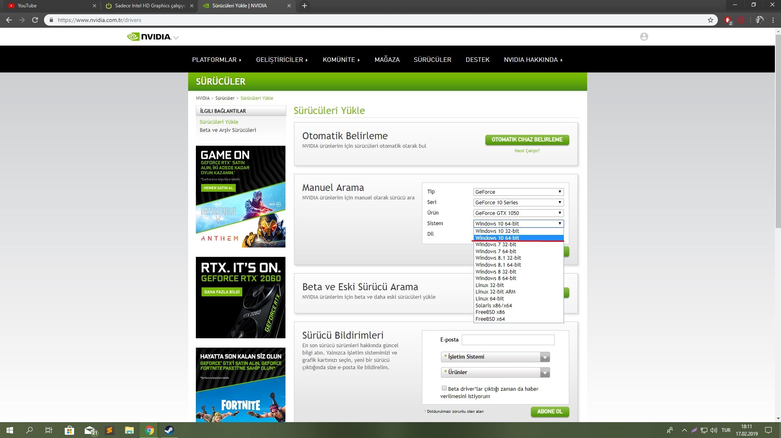Open Steam from the taskbar
Viewport: 781px width, 438px height.
pos(169,430)
